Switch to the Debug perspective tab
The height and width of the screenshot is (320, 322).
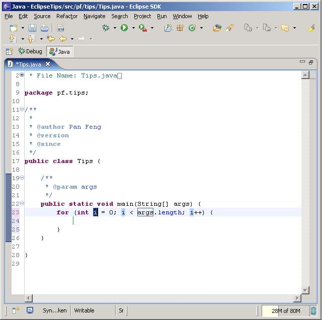(x=30, y=51)
